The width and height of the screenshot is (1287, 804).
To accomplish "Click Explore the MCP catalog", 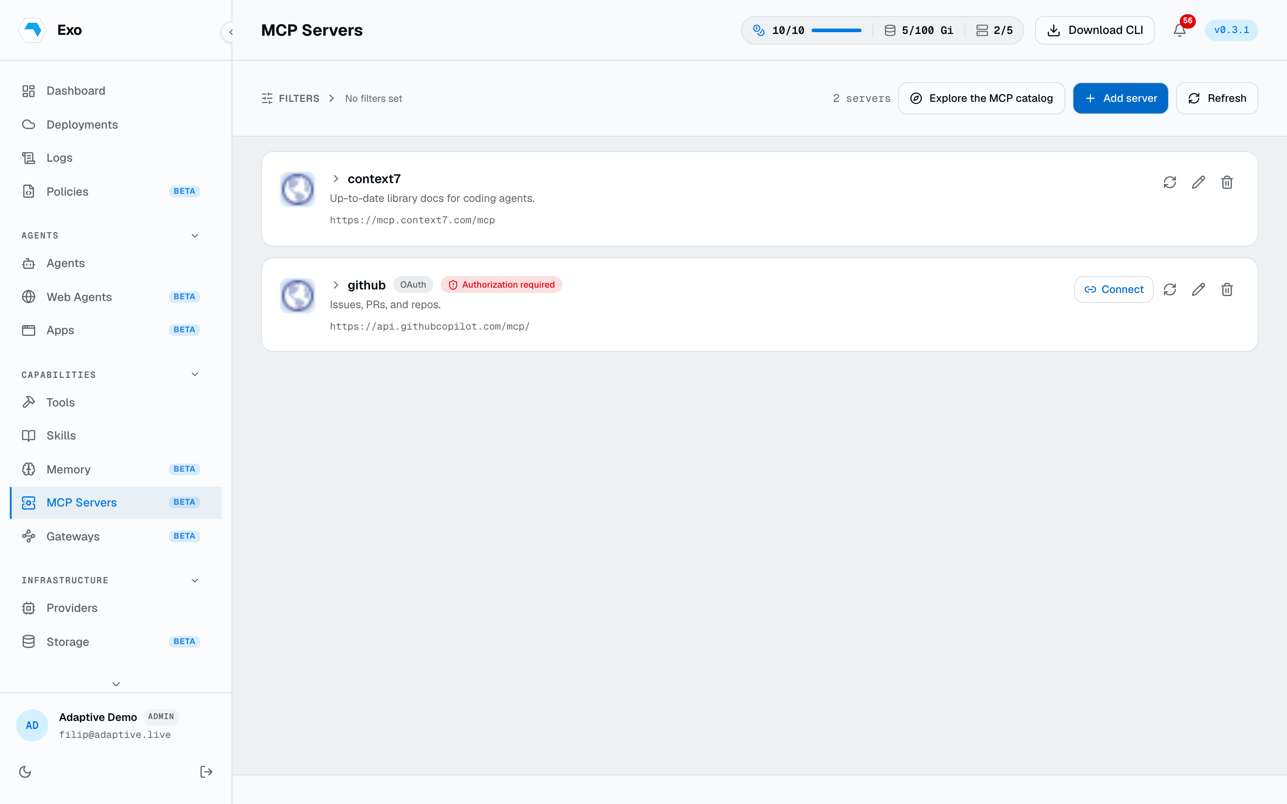I will click(981, 98).
